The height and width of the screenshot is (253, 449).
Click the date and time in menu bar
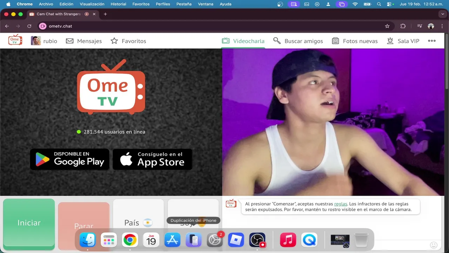coord(422,4)
